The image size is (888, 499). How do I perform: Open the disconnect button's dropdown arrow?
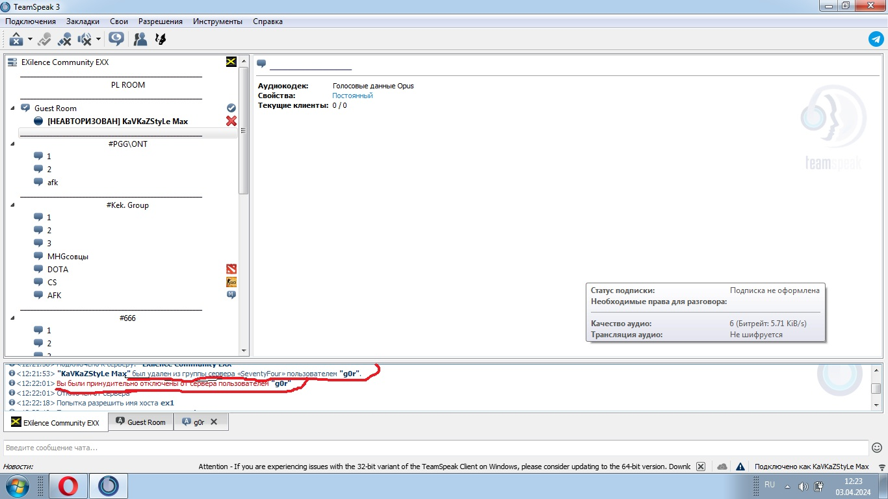[x=30, y=40]
